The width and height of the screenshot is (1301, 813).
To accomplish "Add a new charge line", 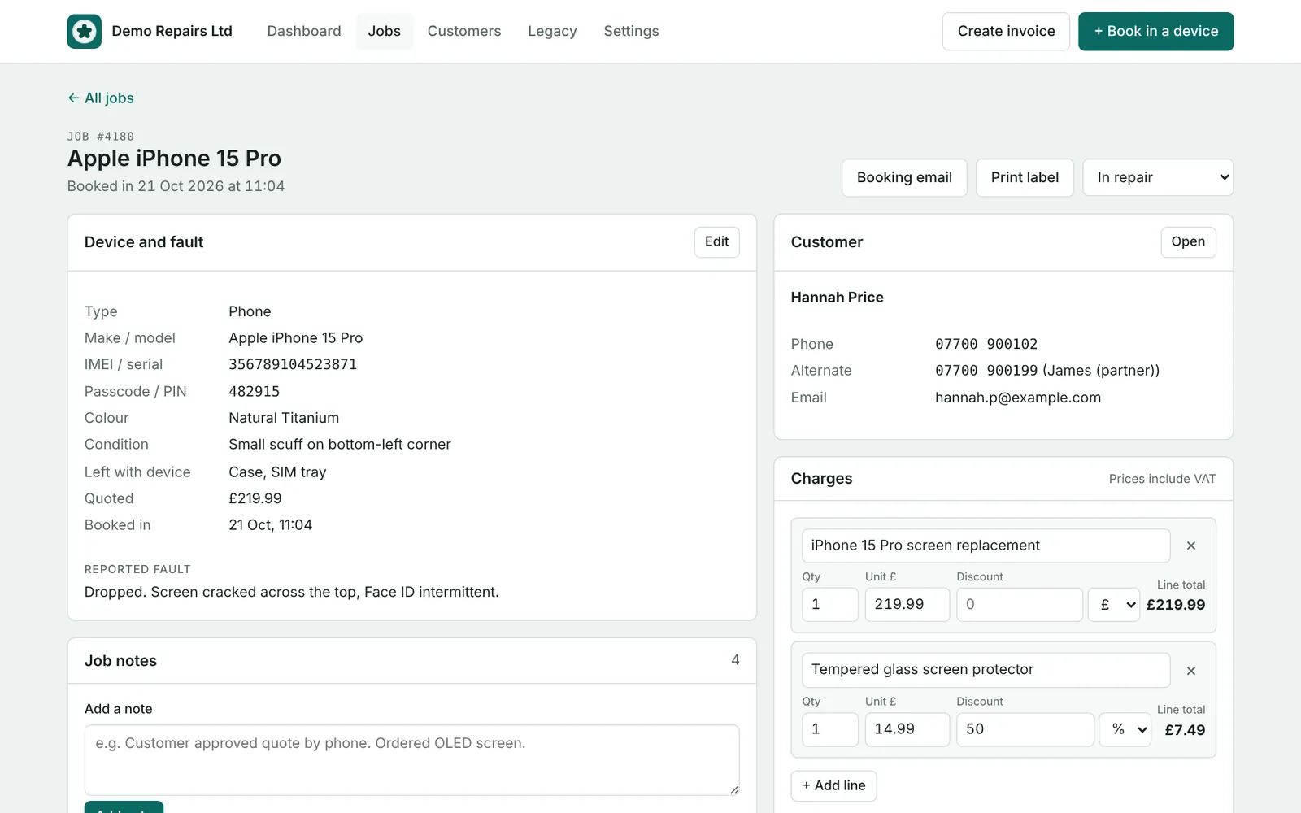I will click(x=833, y=785).
